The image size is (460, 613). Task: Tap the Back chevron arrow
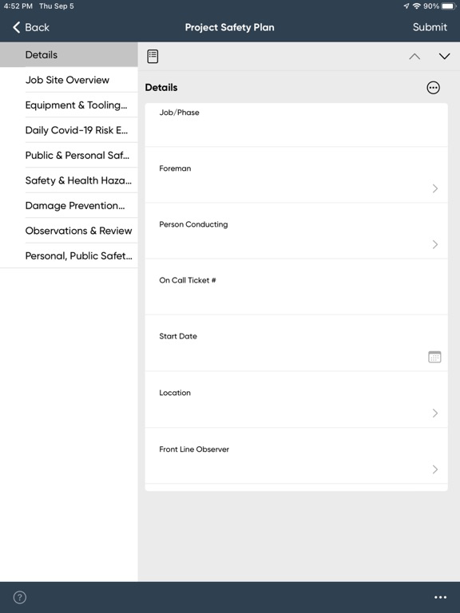tap(17, 27)
